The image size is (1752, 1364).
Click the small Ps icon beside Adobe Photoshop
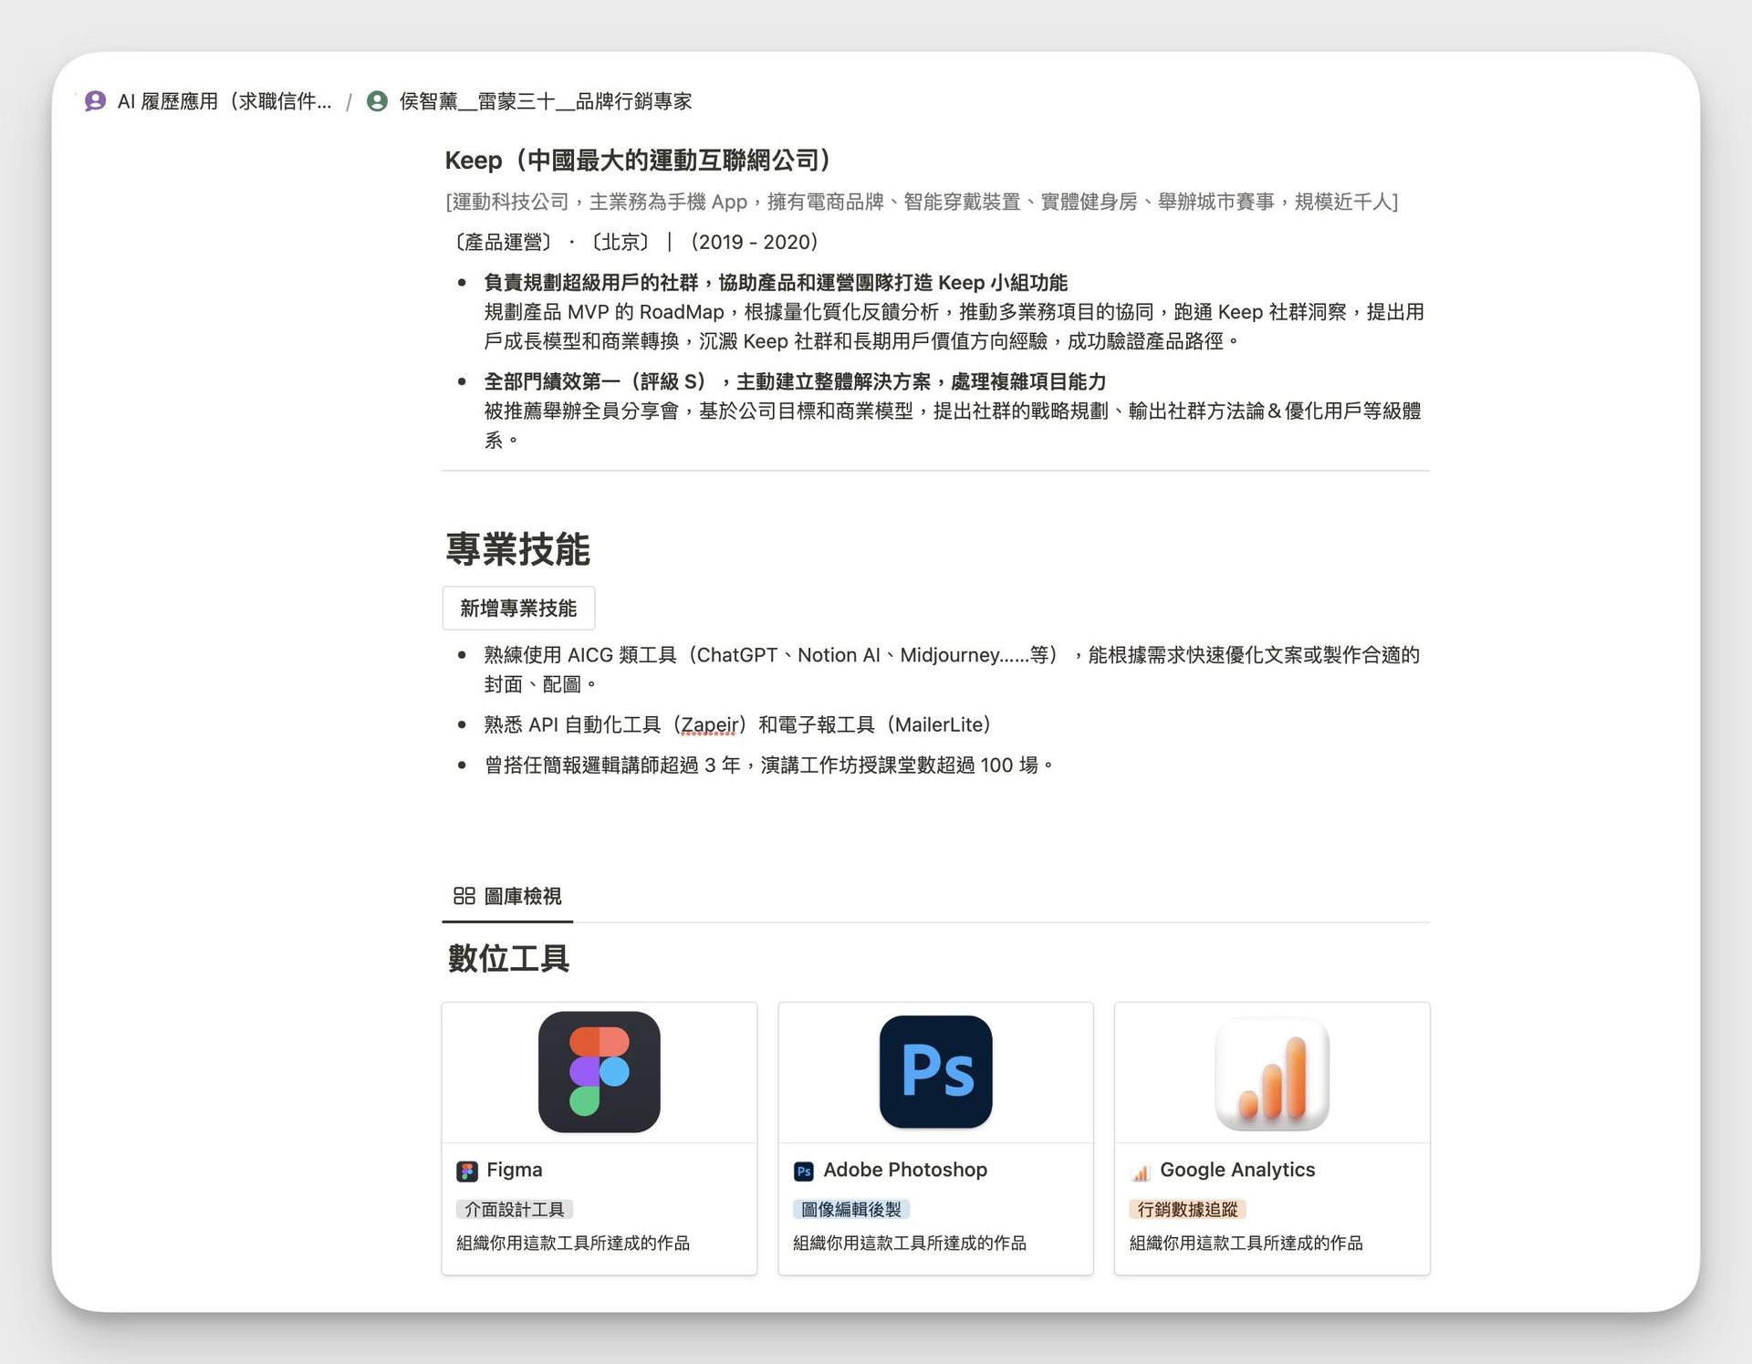pyautogui.click(x=804, y=1171)
